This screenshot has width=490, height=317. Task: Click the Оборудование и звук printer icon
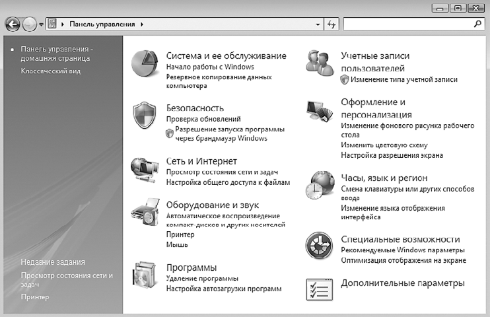[145, 213]
